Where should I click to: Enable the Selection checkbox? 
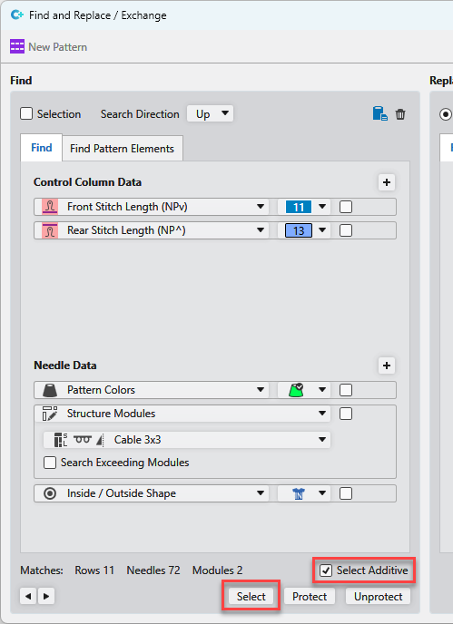point(26,113)
